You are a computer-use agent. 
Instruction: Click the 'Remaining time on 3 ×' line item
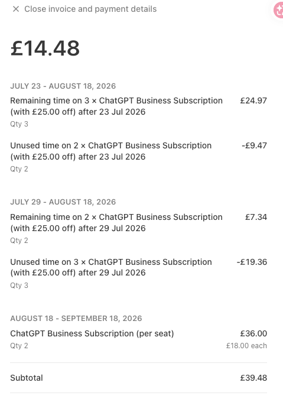(x=116, y=106)
